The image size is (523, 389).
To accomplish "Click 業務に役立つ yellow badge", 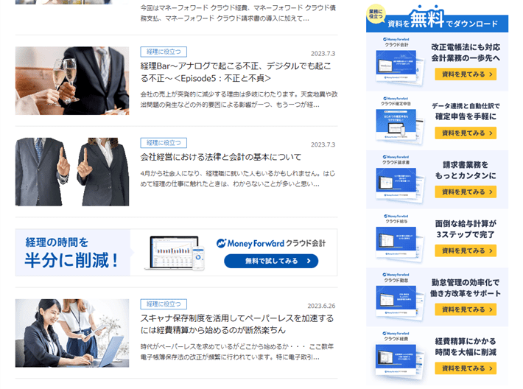I will [376, 14].
